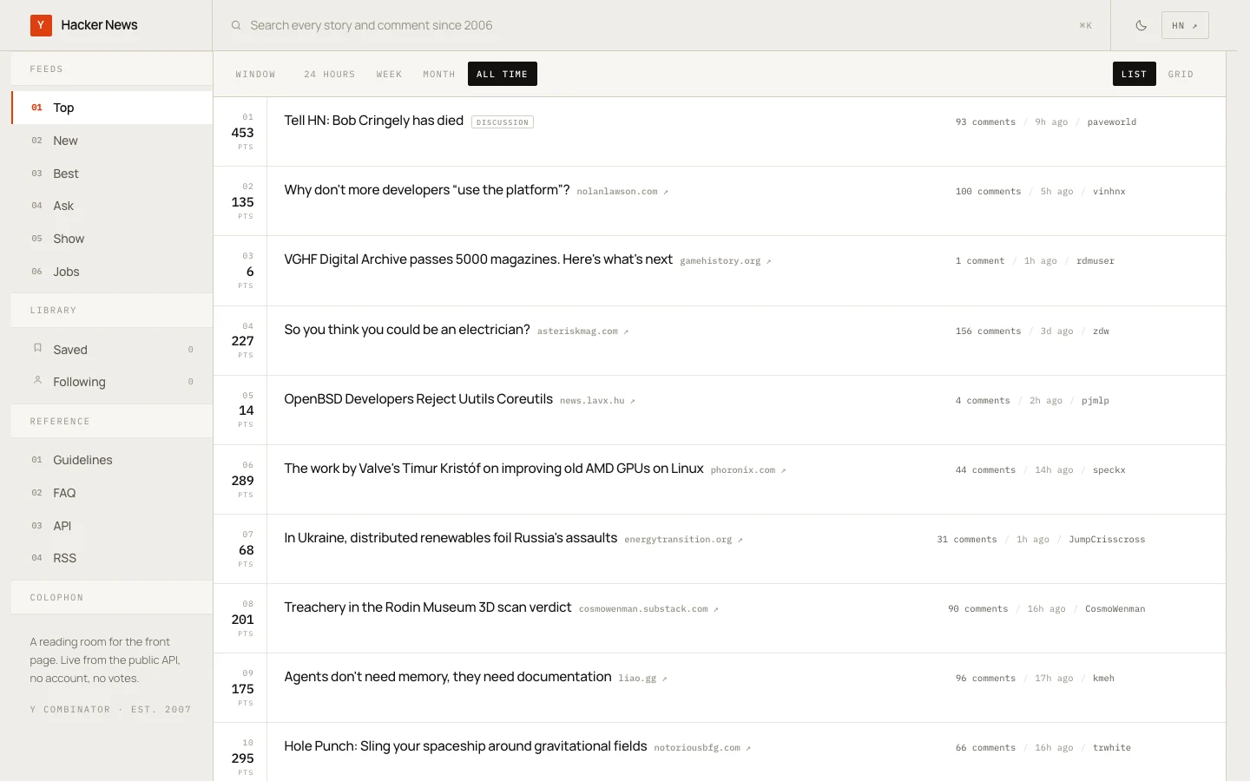Viewport: 1250px width, 781px height.
Task: Open external arrow next to notoriousbfg.com
Action: click(x=748, y=748)
